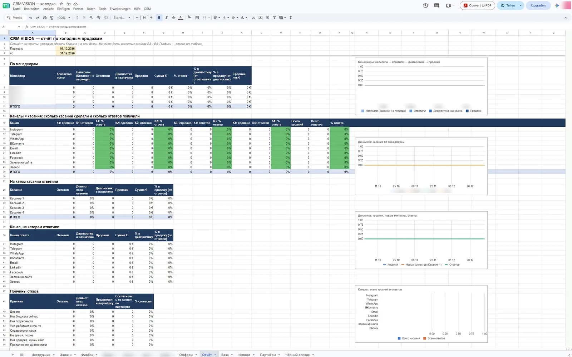572x357 pixels.
Task: Click the Convert to PDF button
Action: (477, 5)
